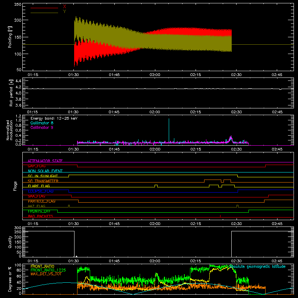Select the Y legend label
Image resolution: width=298 pixels, height=298 pixels.
pyautogui.click(x=64, y=12)
